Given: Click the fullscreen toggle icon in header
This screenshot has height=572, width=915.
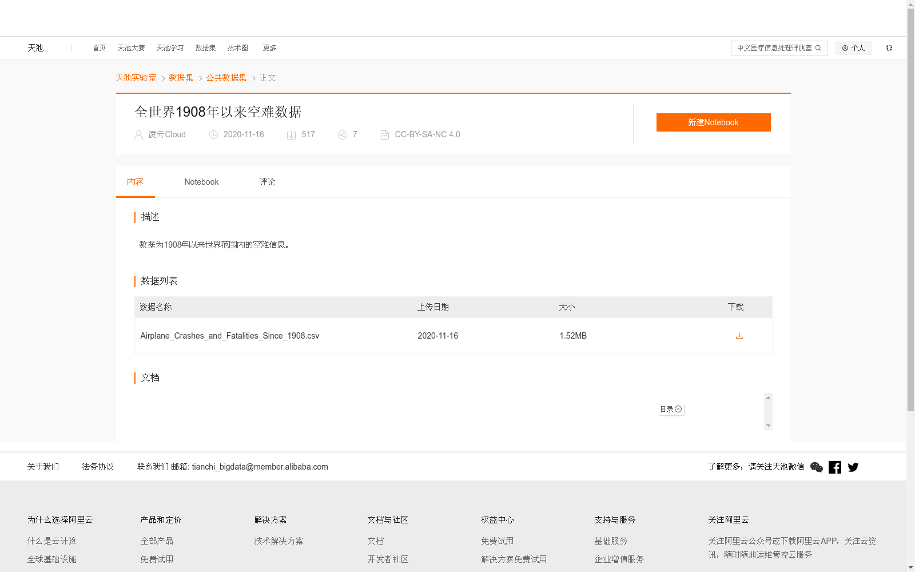Looking at the screenshot, I should [889, 48].
